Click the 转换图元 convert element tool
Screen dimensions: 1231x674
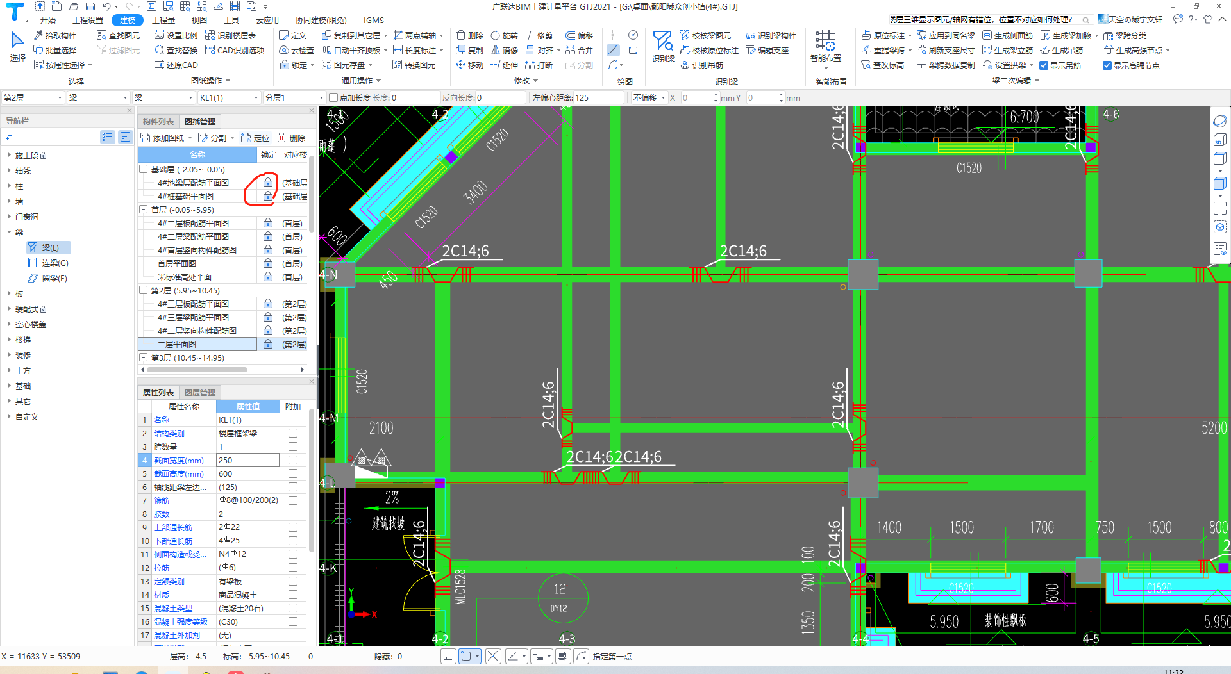[x=414, y=65]
